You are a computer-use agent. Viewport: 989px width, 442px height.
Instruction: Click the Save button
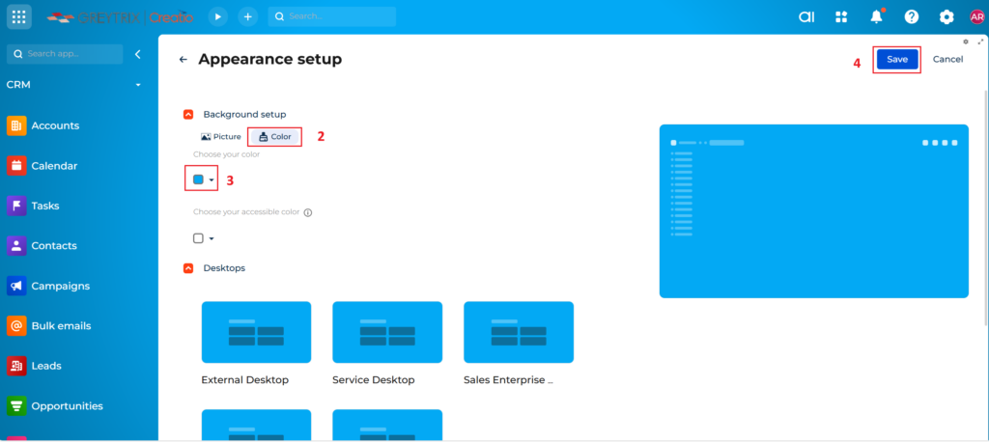[x=897, y=59]
